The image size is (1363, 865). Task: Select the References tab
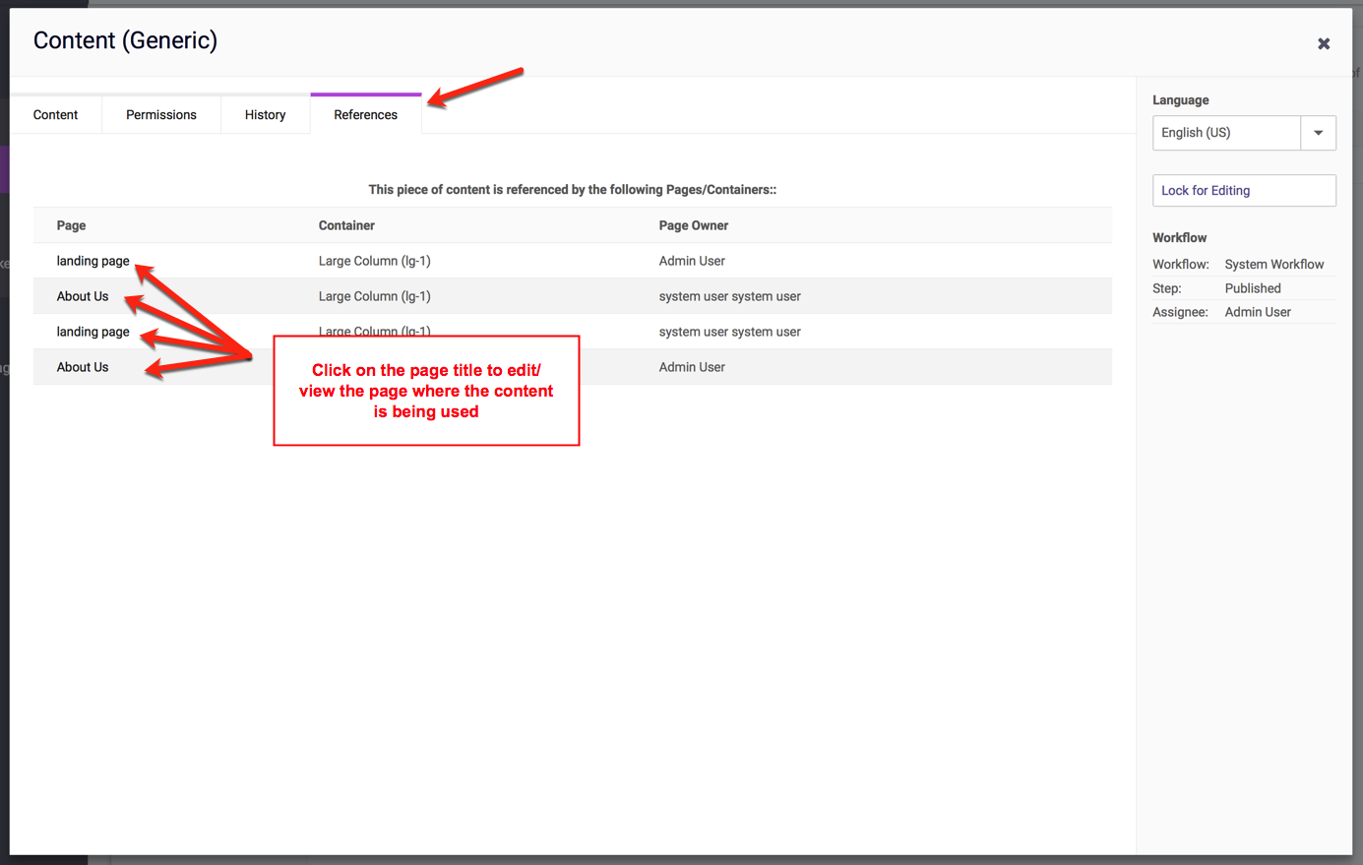point(365,115)
